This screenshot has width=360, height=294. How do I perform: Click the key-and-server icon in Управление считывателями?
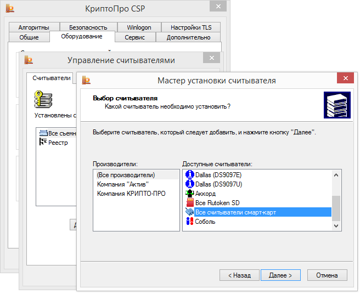(x=43, y=99)
